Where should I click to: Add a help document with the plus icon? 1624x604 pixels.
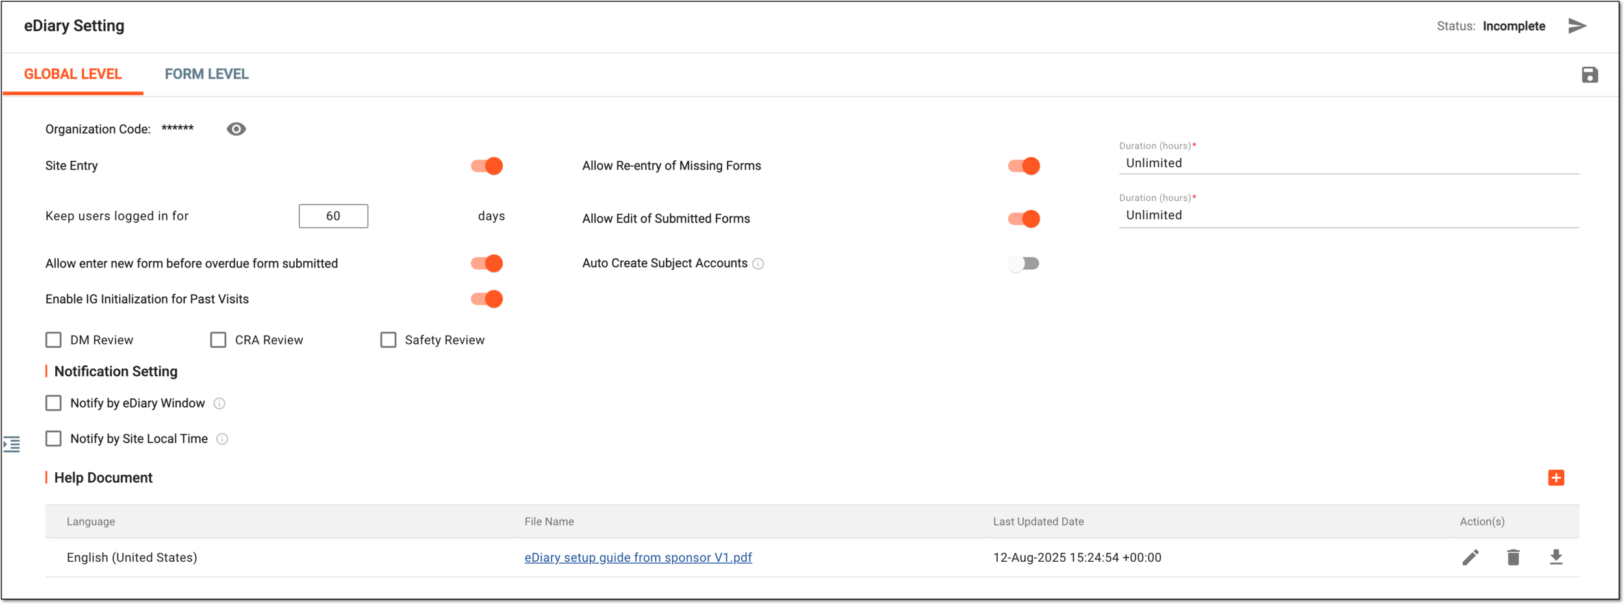(x=1556, y=478)
